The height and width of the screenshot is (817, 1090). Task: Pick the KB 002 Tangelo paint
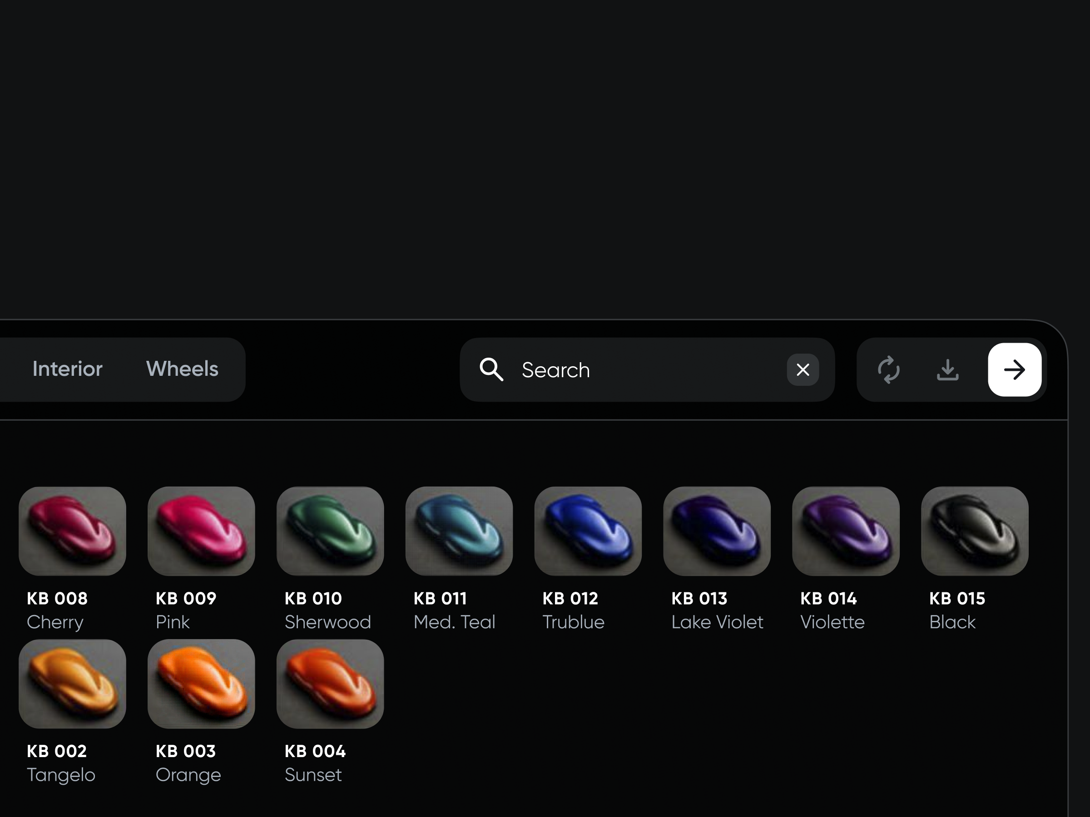click(x=72, y=684)
